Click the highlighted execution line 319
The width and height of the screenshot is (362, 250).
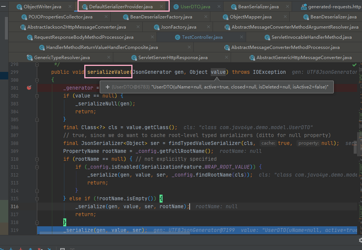pyautogui.click(x=197, y=230)
